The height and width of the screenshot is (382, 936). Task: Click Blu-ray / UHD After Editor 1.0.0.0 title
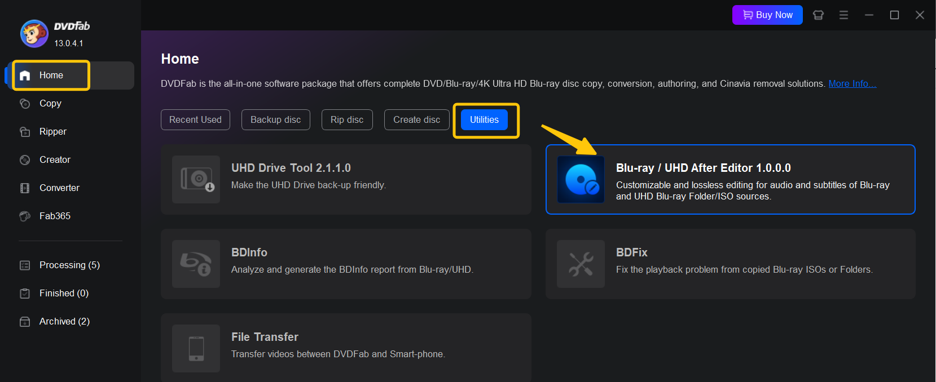coord(704,168)
